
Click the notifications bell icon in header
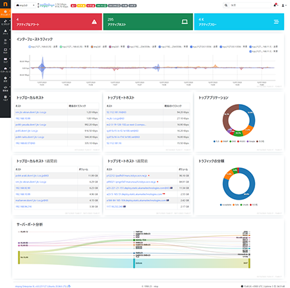click(x=275, y=5)
